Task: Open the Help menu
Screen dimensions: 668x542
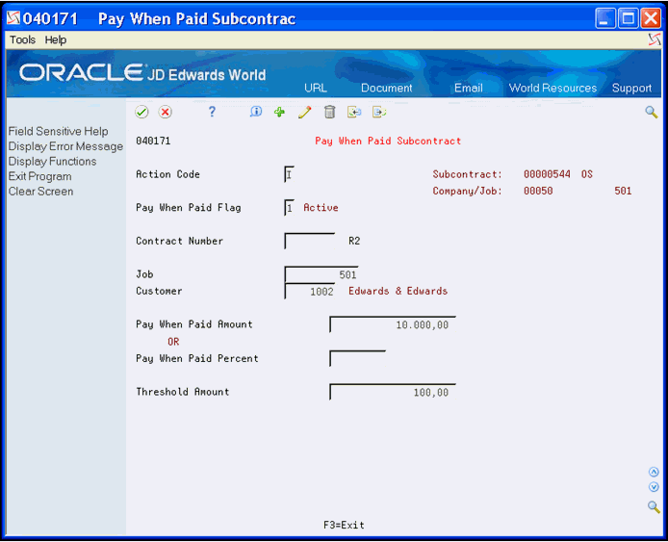Action: 56,39
